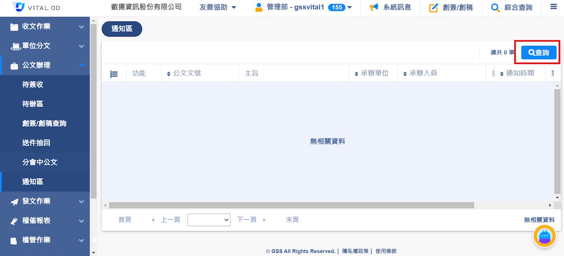564x256 pixels.
Task: Click the user profile avatar icon
Action: 259,7
